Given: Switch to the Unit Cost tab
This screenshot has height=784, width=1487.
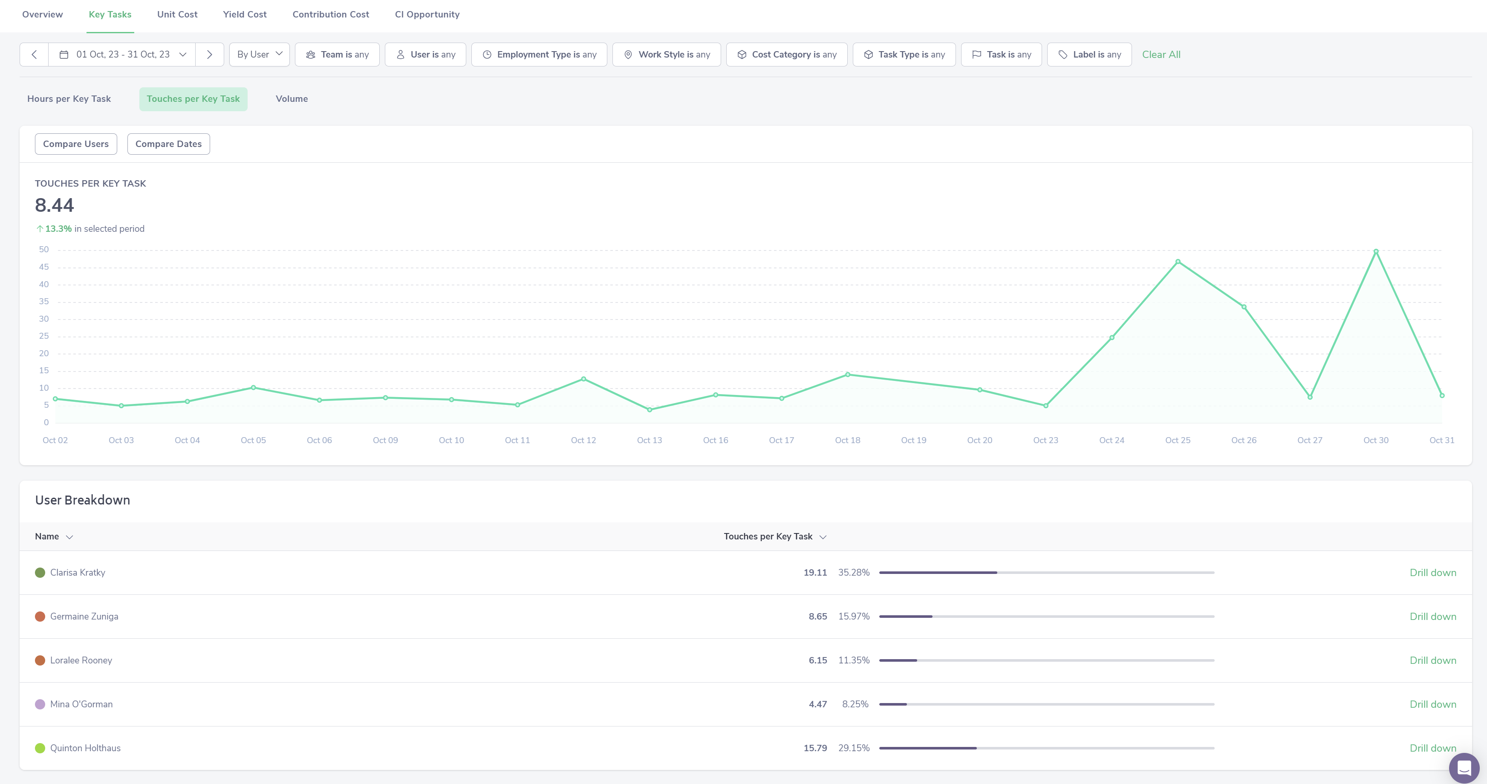Looking at the screenshot, I should coord(177,14).
